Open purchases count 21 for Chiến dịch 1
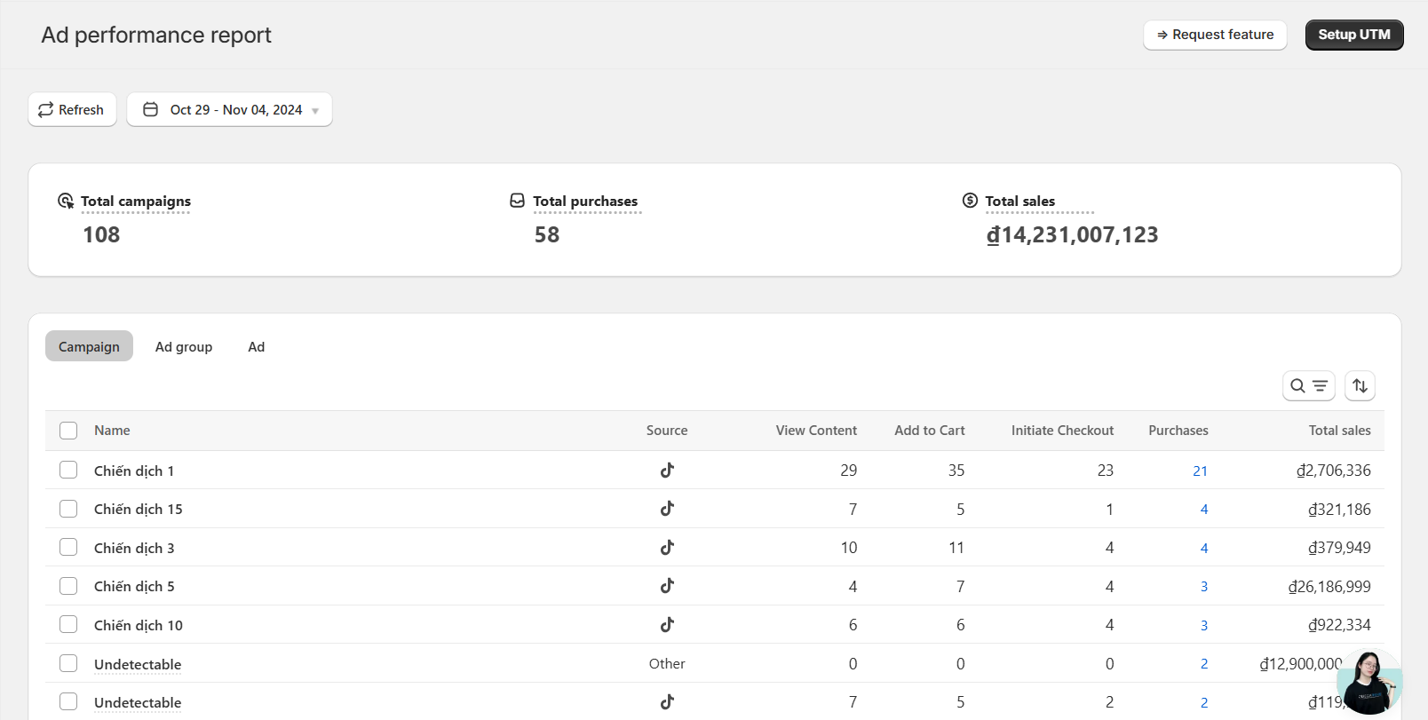 1200,471
